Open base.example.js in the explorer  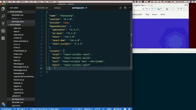21,41
